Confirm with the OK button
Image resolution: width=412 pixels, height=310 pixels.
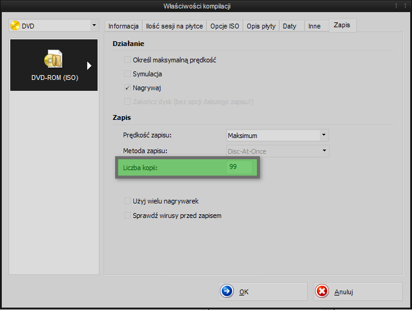pyautogui.click(x=263, y=291)
